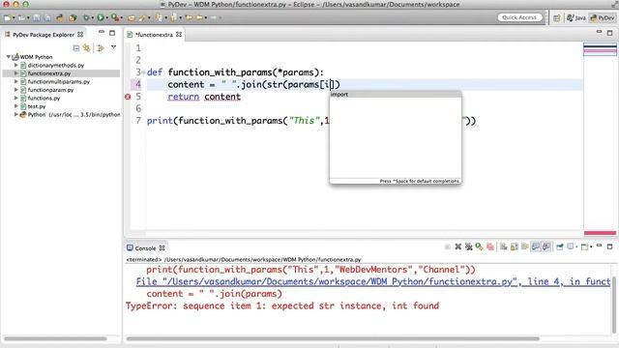The height and width of the screenshot is (348, 619).
Task: Click the file path link in traceback
Action: point(373,281)
